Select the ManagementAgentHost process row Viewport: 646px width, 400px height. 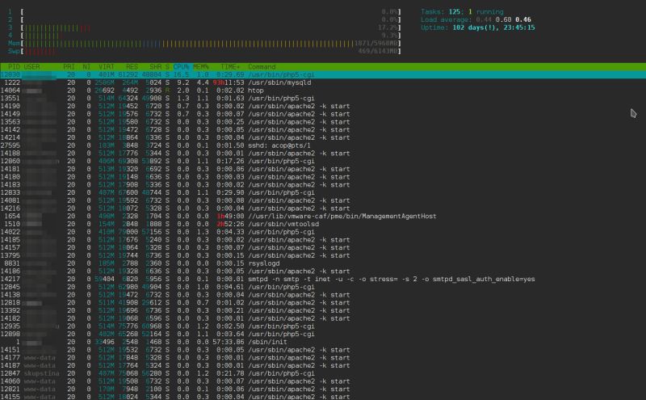pyautogui.click(x=323, y=216)
